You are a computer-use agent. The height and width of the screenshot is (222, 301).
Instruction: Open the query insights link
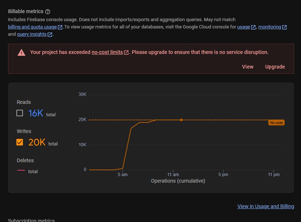[x=32, y=34]
